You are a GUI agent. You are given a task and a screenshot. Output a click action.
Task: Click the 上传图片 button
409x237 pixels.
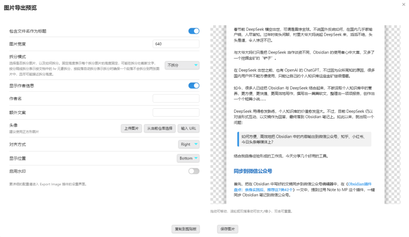tap(131, 128)
